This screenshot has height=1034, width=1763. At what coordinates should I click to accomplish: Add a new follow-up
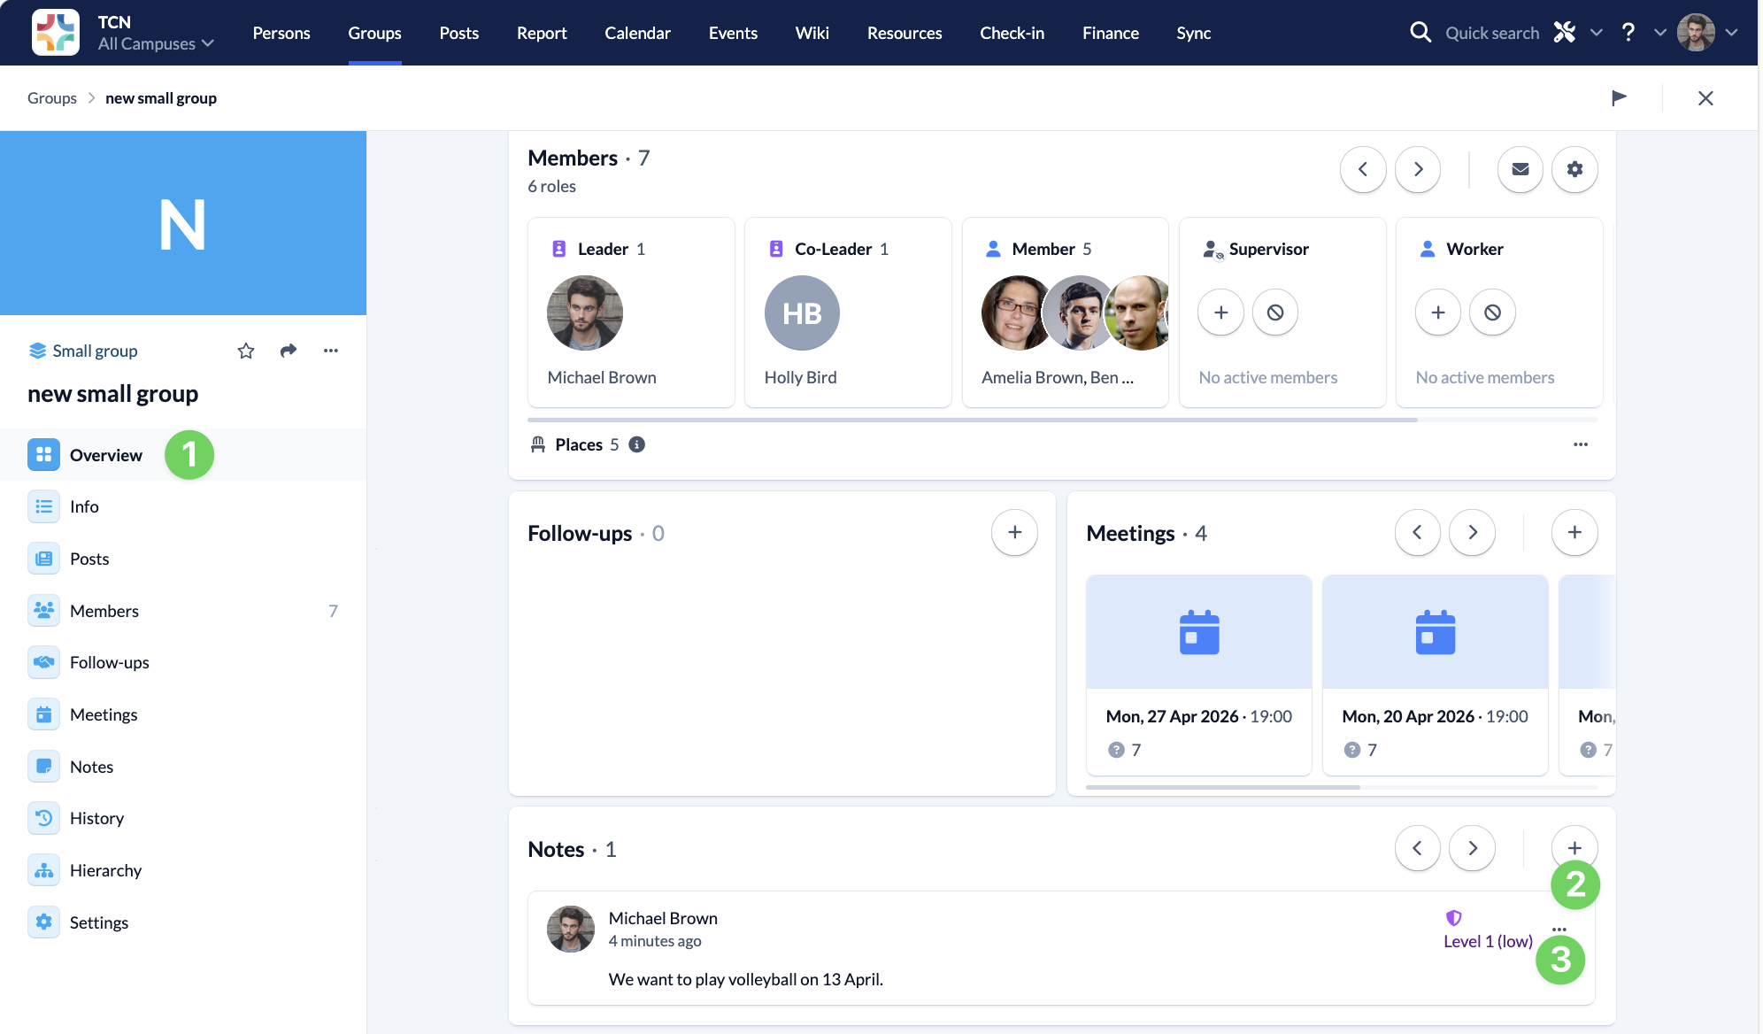point(1014,532)
